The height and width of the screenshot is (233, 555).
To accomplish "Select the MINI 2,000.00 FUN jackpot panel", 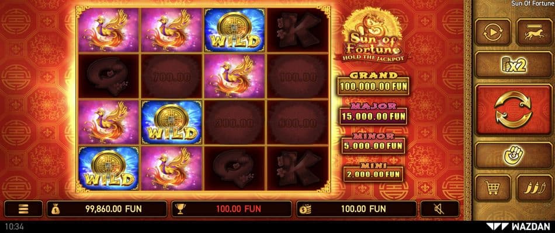I will coord(373,172).
